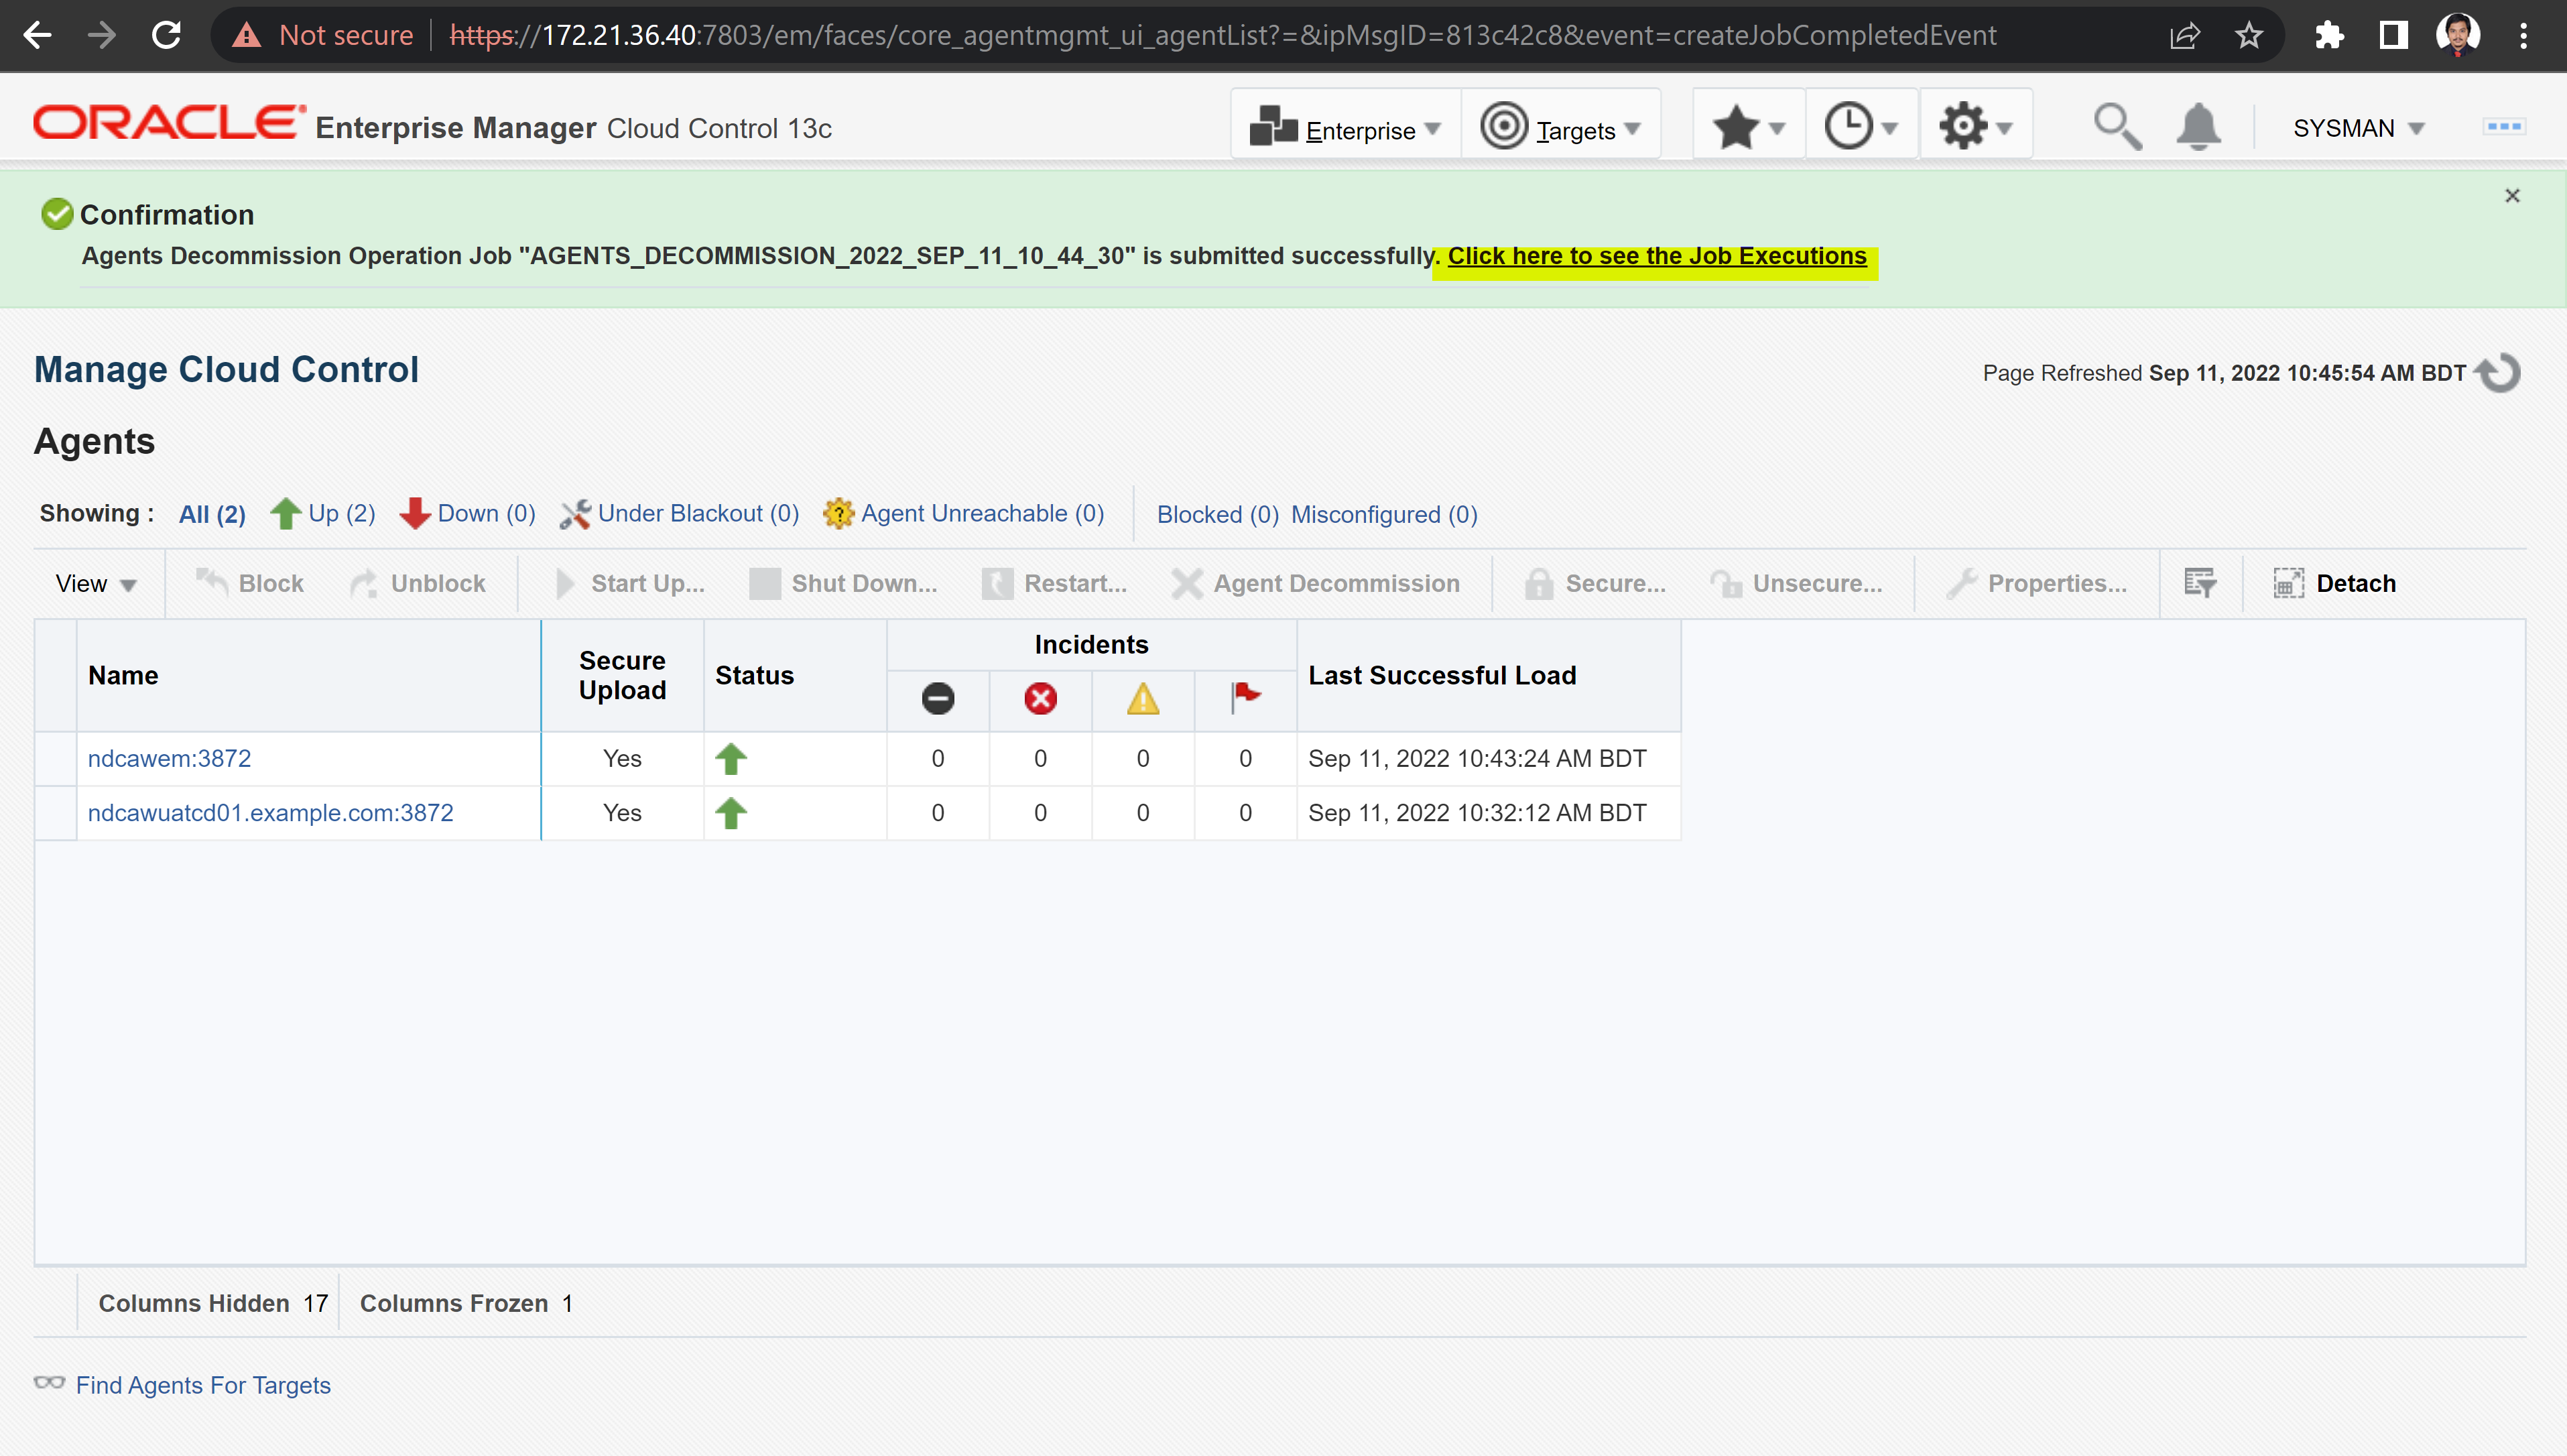Open browser extensions puzzle icon
2567x1456 pixels.
tap(2329, 36)
